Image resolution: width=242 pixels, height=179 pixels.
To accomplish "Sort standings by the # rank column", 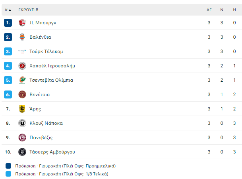I will click(8, 10).
